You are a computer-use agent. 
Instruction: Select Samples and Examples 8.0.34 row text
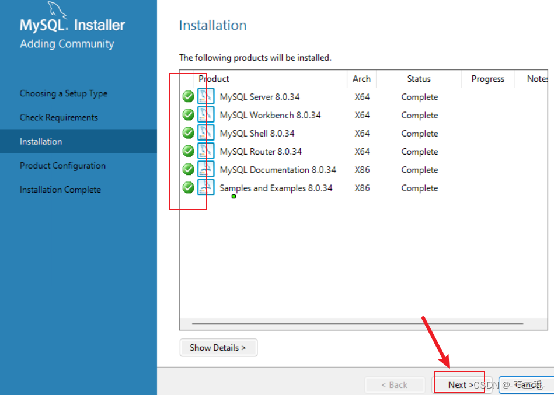(x=276, y=188)
